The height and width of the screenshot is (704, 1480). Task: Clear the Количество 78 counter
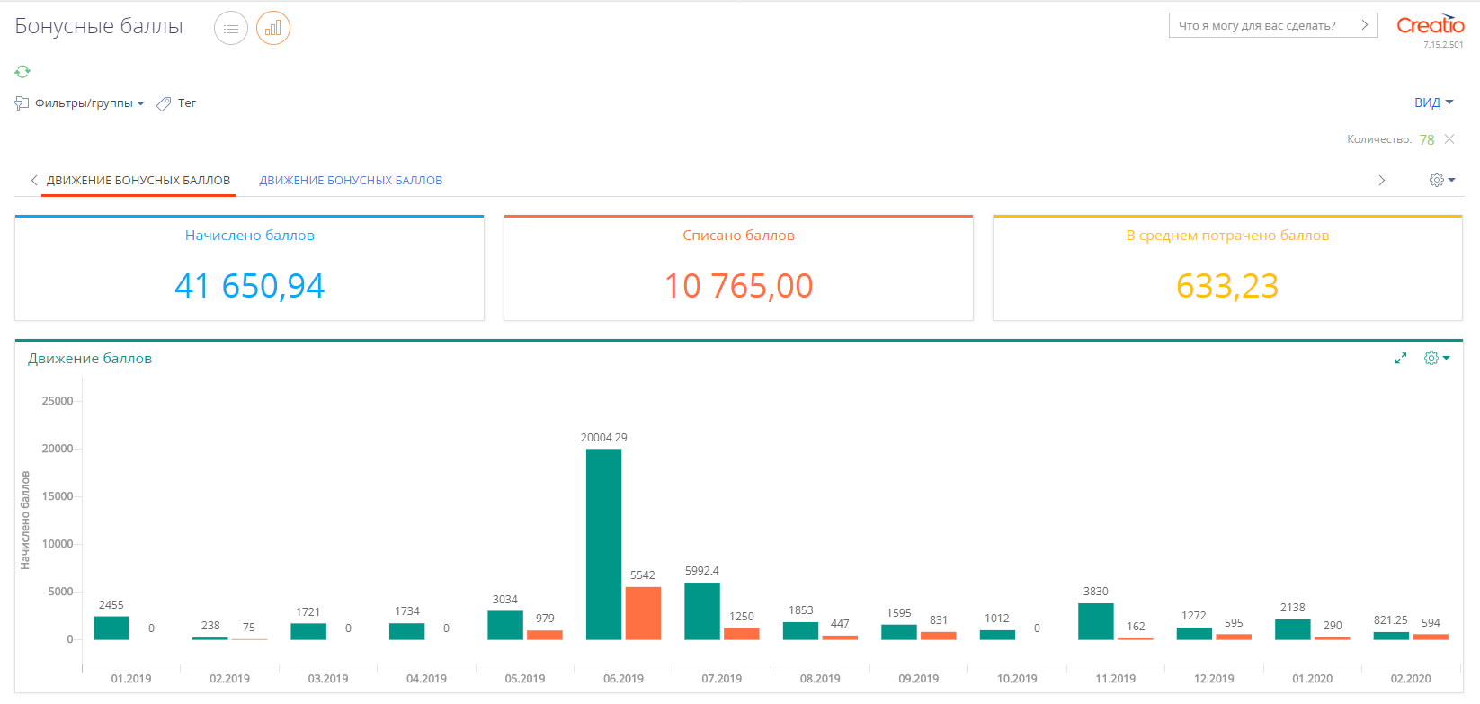[1449, 139]
